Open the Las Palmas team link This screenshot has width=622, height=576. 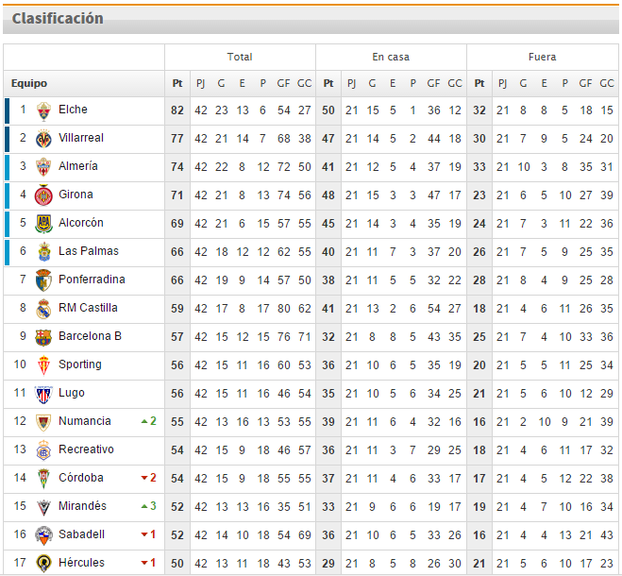(x=89, y=251)
